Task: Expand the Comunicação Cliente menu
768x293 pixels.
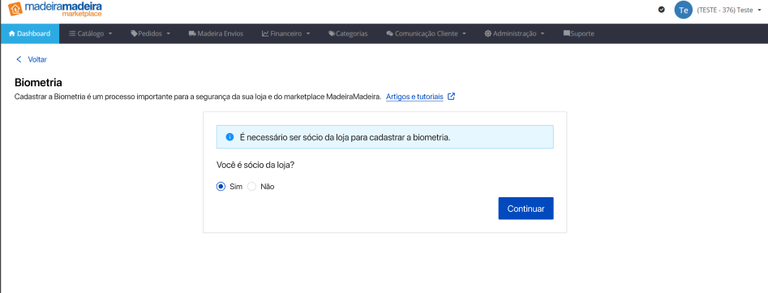Action: 426,34
